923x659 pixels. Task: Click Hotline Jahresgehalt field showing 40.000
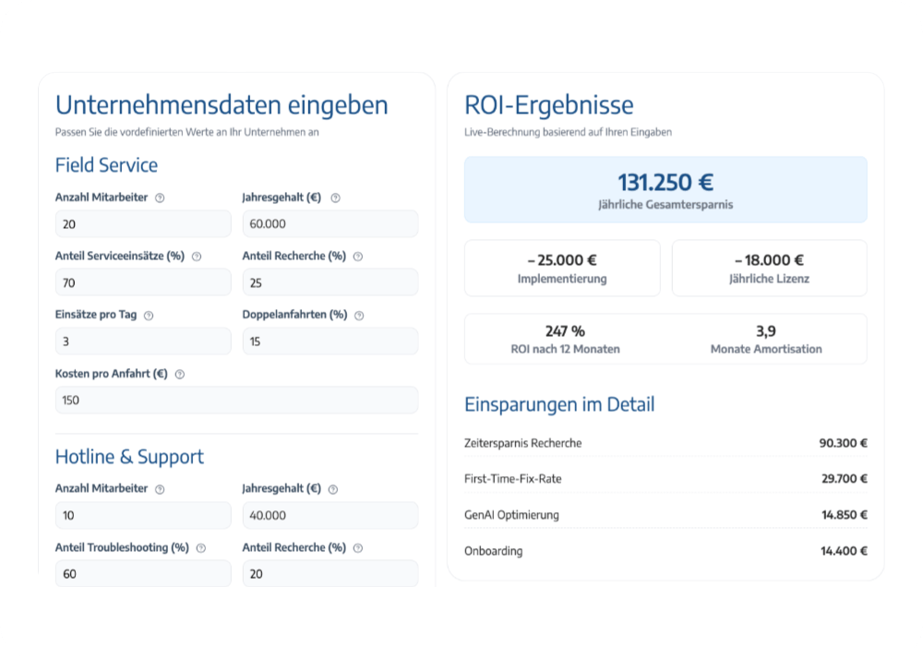pos(330,515)
